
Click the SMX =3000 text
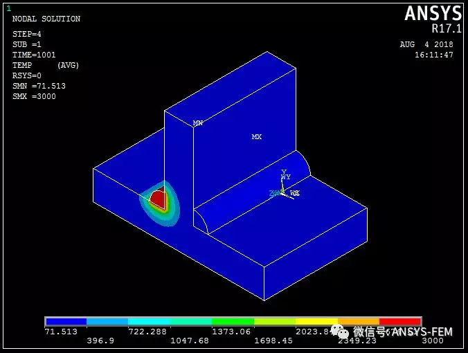click(34, 96)
